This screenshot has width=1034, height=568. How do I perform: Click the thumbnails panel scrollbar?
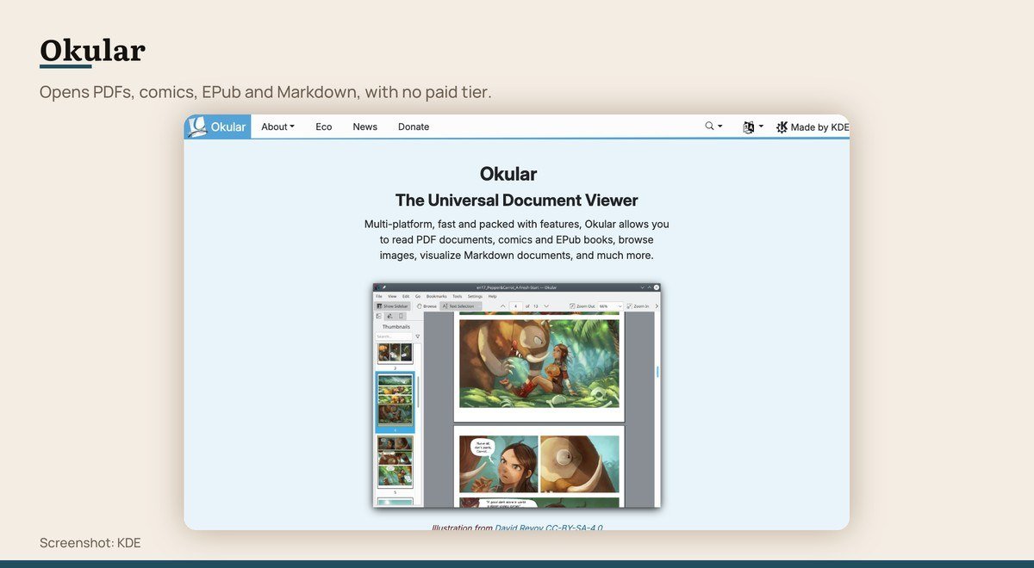click(x=418, y=392)
